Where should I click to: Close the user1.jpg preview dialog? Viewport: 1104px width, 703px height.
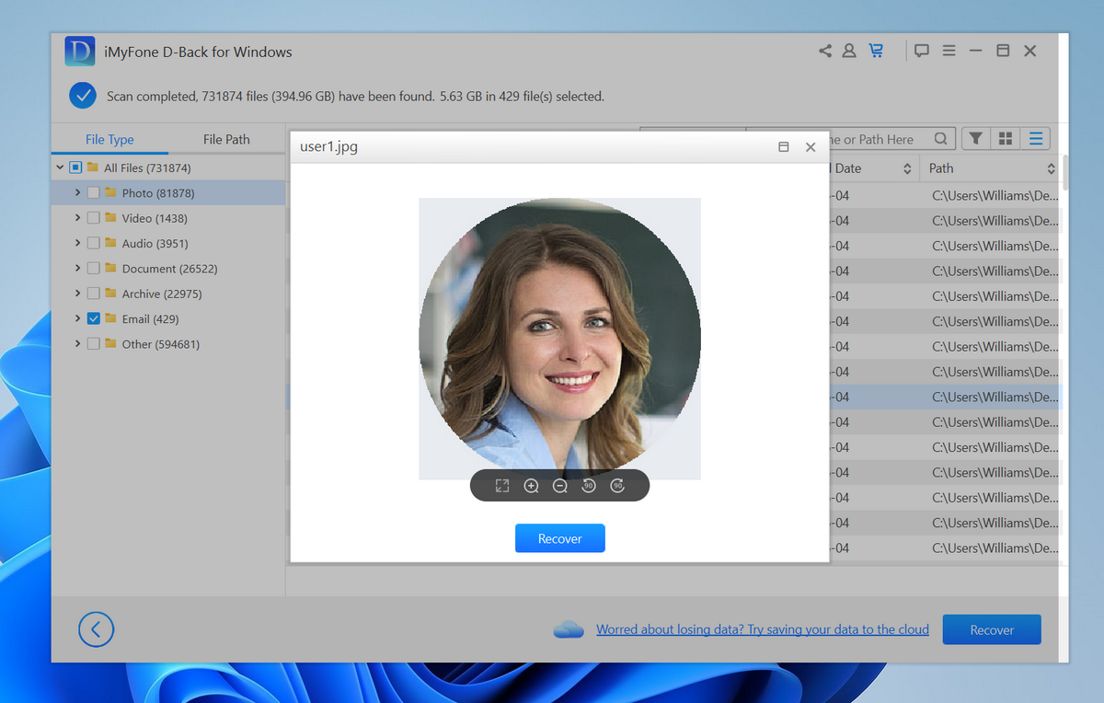(x=811, y=147)
